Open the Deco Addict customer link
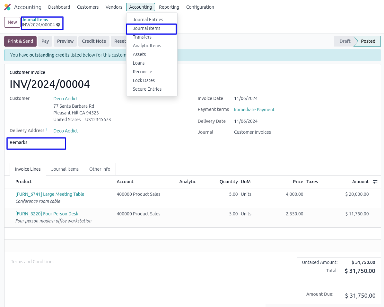This screenshot has height=307, width=384. click(x=65, y=99)
